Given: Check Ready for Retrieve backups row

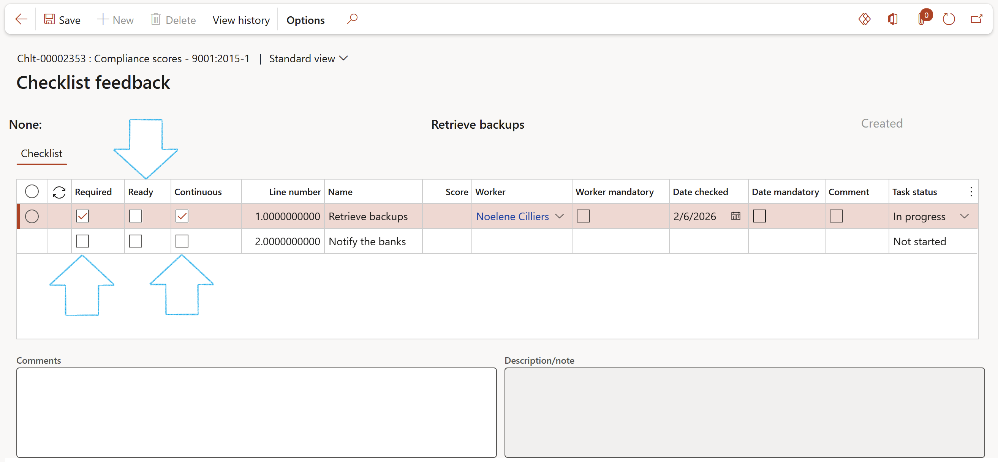Looking at the screenshot, I should (x=136, y=216).
